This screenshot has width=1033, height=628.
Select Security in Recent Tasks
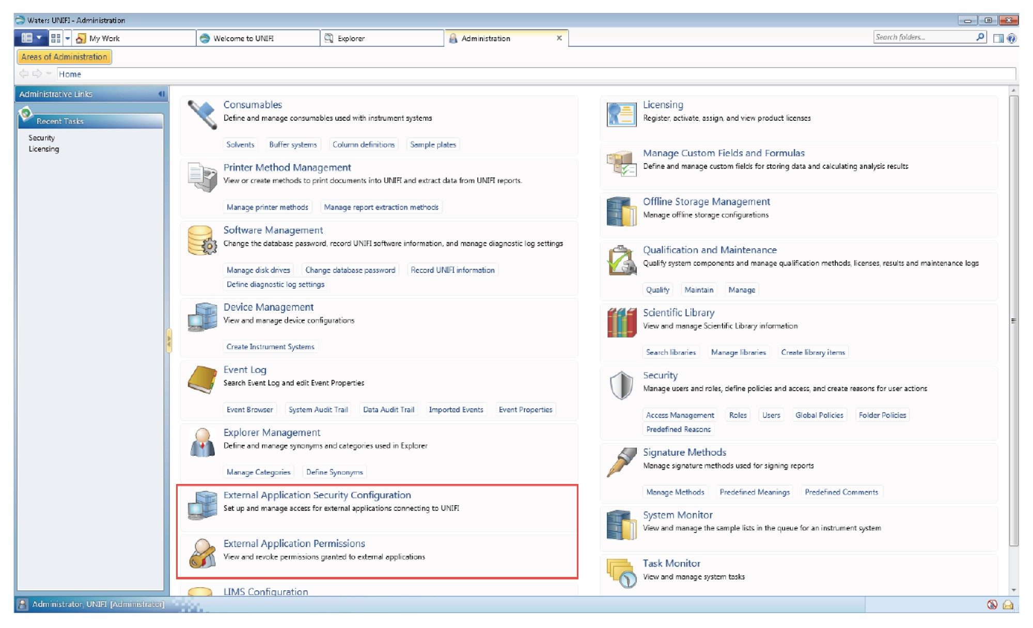coord(41,138)
